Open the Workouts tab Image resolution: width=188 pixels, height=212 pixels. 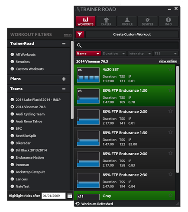tap(85, 21)
